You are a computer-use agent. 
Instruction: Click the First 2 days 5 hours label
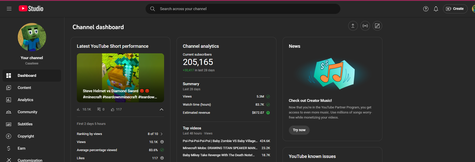click(91, 124)
